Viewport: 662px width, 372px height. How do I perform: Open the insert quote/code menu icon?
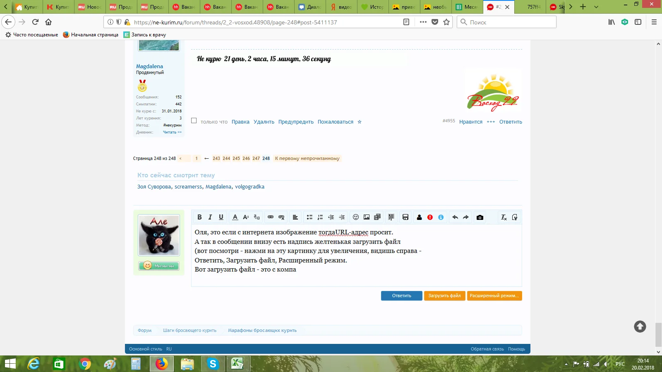(391, 217)
